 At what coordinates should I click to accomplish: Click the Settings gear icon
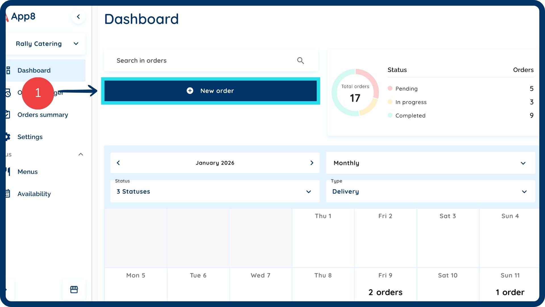[7, 137]
